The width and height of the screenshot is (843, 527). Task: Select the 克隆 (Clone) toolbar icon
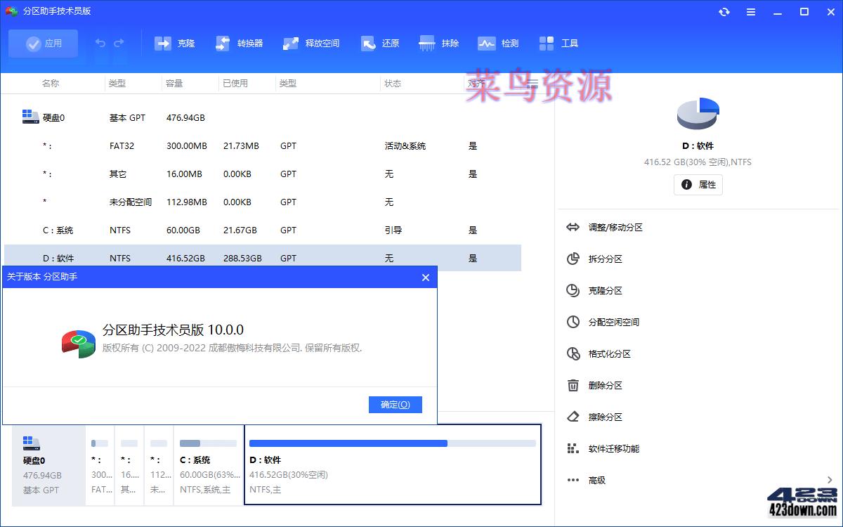click(x=174, y=43)
